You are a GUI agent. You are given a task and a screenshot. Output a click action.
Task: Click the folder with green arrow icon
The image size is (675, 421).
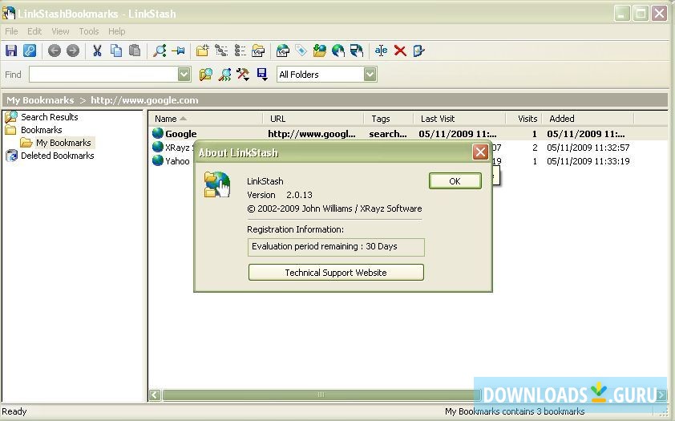tap(319, 51)
